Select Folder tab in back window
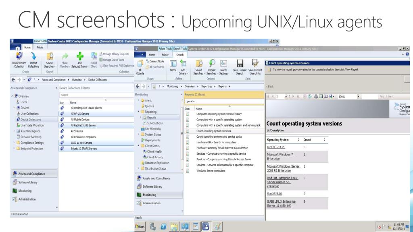Viewport: 413px width, 232px height. point(40,48)
